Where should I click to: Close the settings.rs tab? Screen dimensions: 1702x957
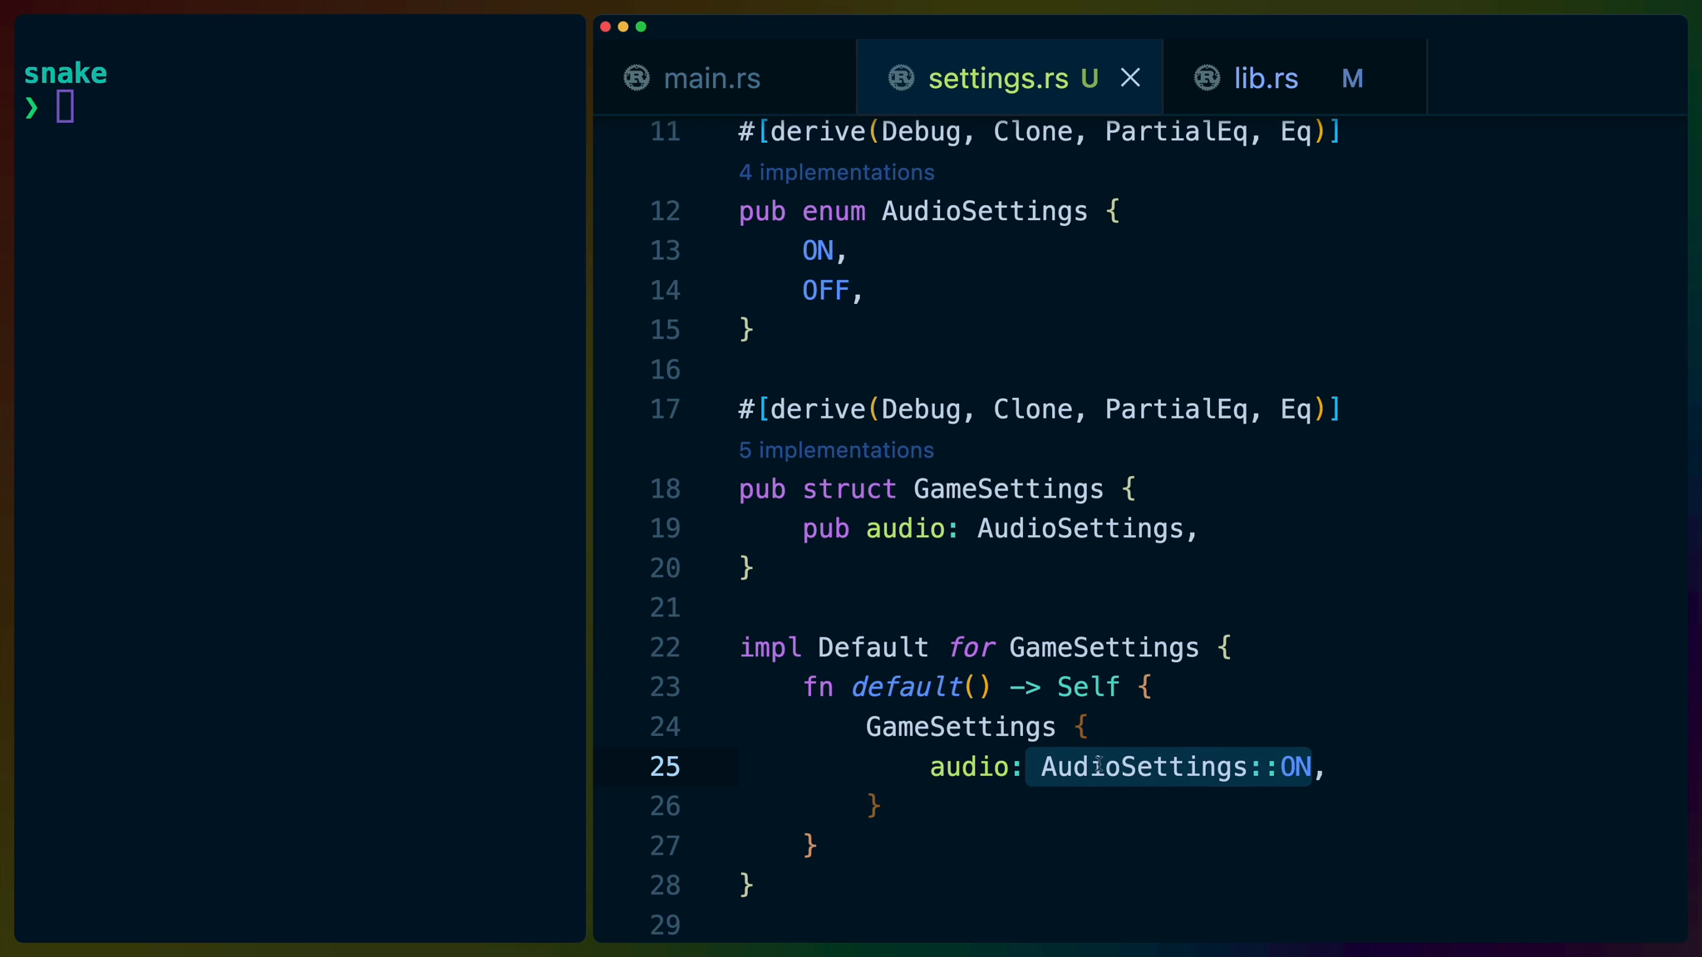point(1130,78)
